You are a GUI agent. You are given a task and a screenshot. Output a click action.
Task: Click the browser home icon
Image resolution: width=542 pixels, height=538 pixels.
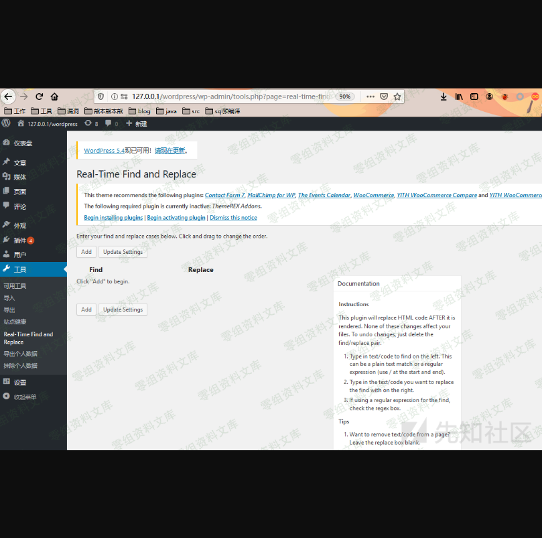point(55,96)
